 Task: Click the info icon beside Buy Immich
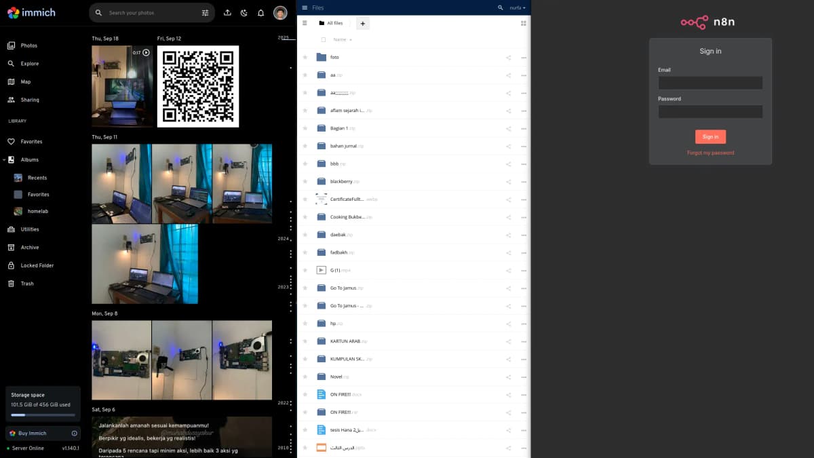(74, 434)
